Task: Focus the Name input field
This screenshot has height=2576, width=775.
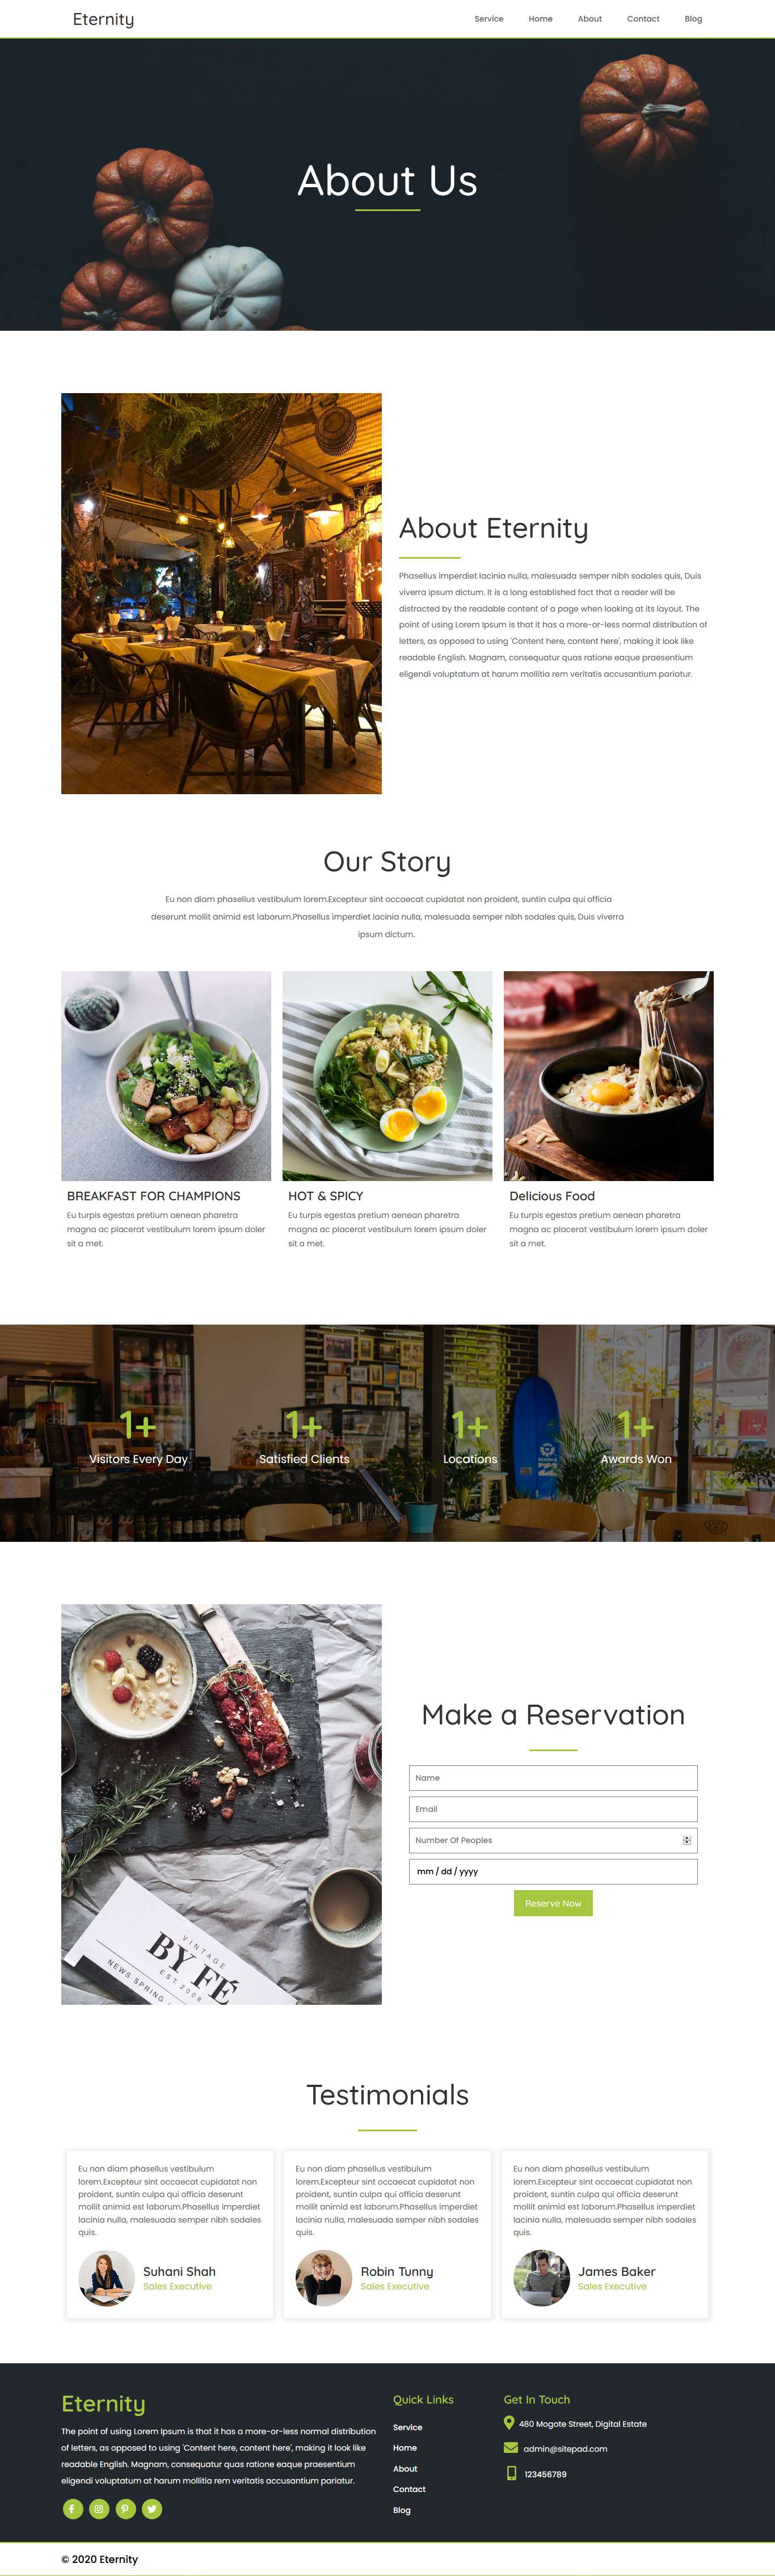Action: coord(553,1778)
